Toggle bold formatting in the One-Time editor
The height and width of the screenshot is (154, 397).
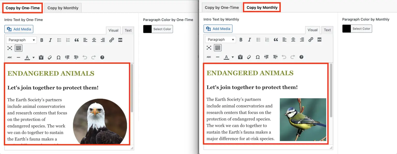pyautogui.click(x=42, y=40)
